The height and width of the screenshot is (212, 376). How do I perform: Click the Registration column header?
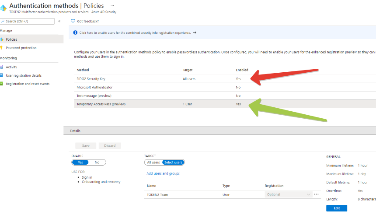point(274,186)
